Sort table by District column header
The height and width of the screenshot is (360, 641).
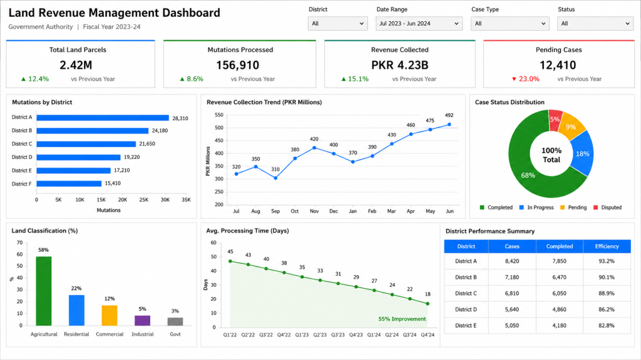466,246
